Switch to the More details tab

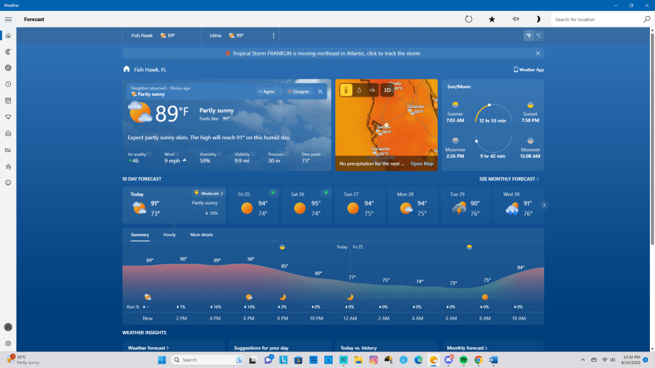[201, 235]
